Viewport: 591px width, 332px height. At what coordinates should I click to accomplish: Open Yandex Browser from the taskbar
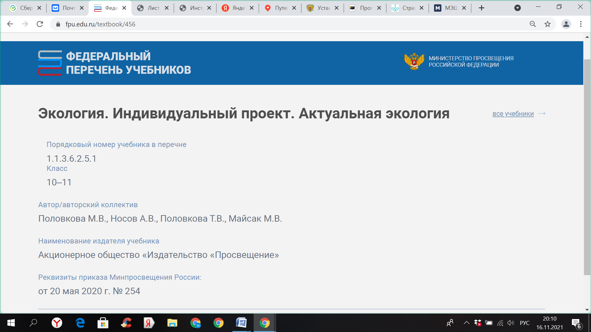tap(57, 323)
